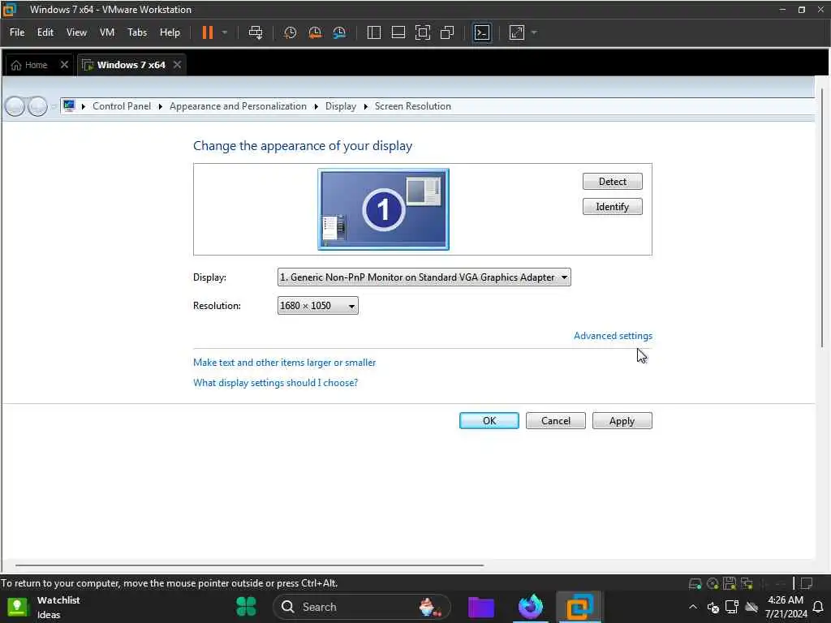Click the OK button
This screenshot has height=623, width=831.
tap(489, 421)
